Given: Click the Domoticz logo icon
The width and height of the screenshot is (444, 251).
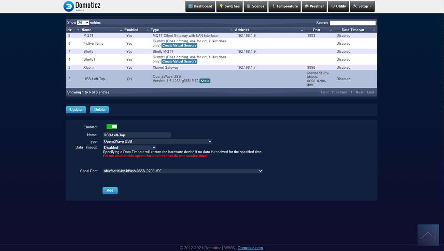Looking at the screenshot, I should [69, 6].
